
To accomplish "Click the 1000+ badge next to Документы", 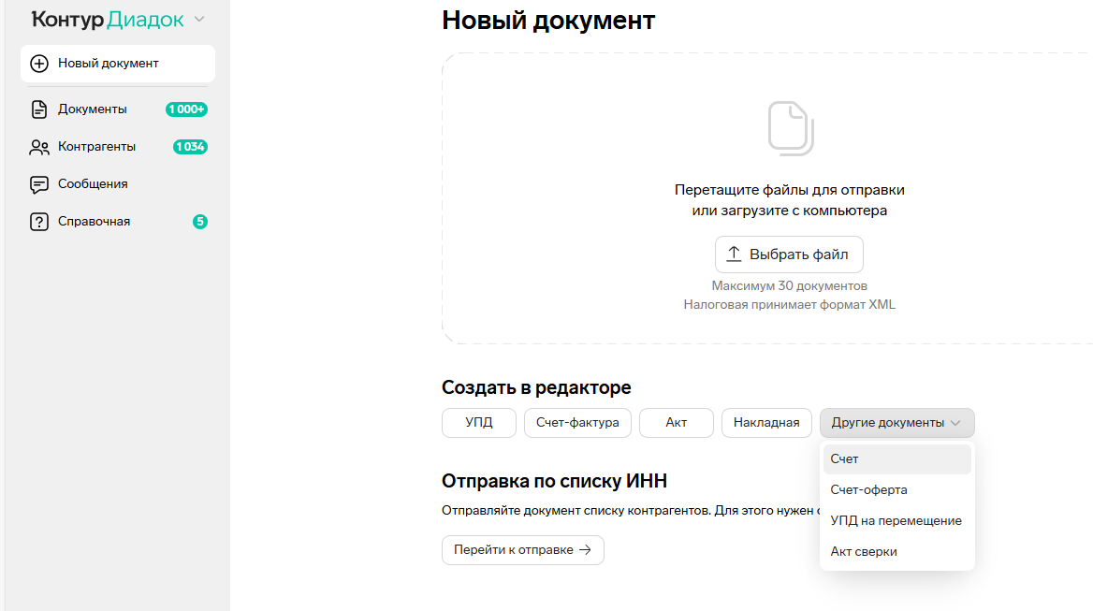I will pyautogui.click(x=186, y=109).
